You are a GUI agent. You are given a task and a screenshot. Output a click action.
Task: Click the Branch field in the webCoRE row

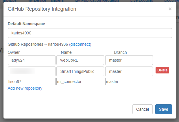point(129,60)
